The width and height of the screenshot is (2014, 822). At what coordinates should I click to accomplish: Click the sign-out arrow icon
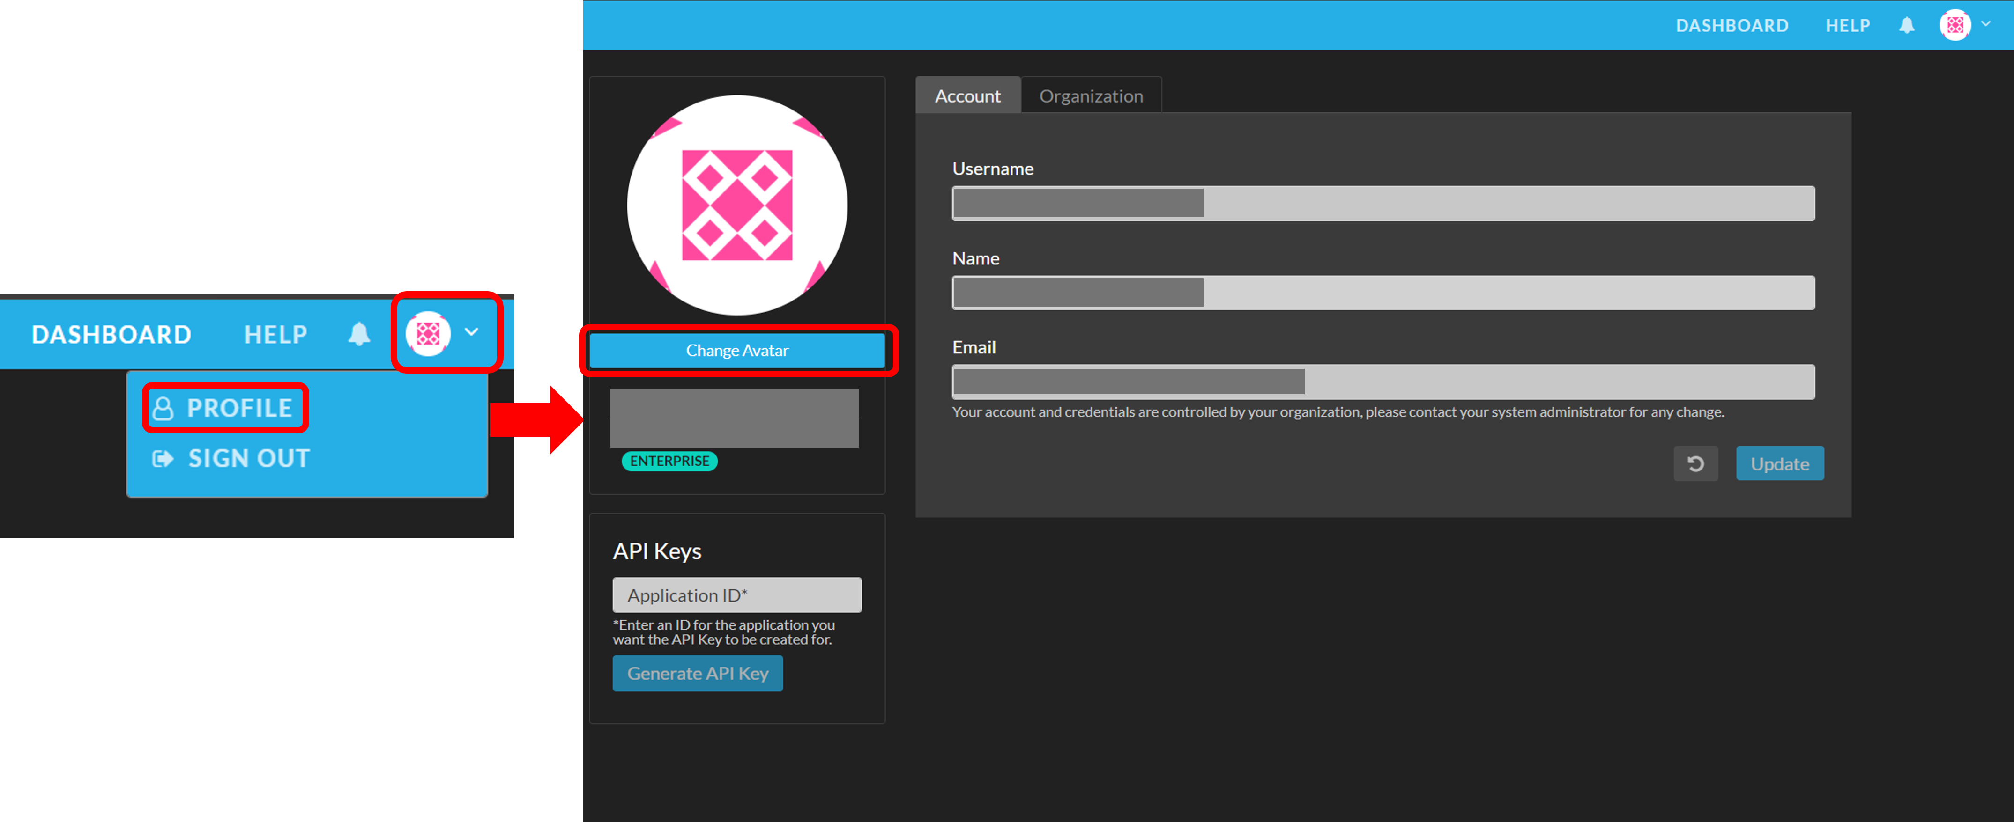pyautogui.click(x=162, y=459)
